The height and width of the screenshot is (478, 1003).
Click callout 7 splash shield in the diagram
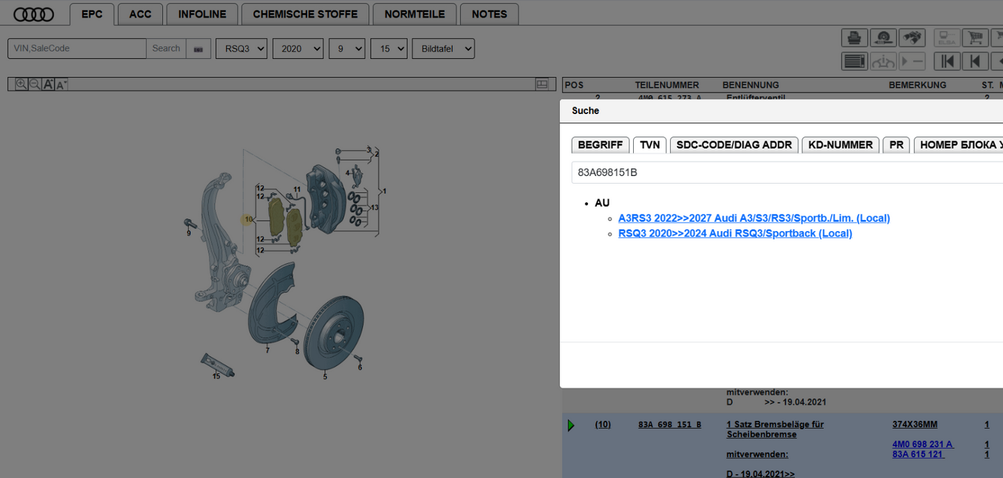pyautogui.click(x=267, y=350)
